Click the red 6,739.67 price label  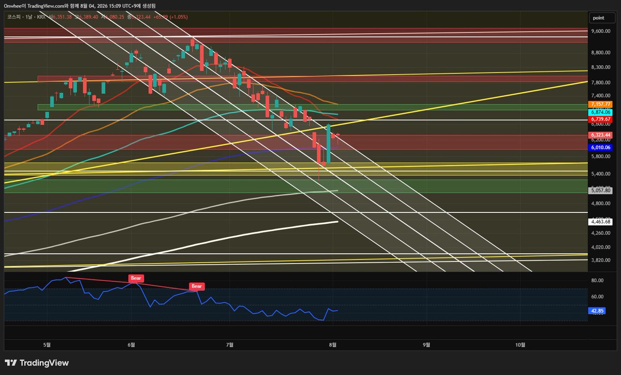[601, 119]
